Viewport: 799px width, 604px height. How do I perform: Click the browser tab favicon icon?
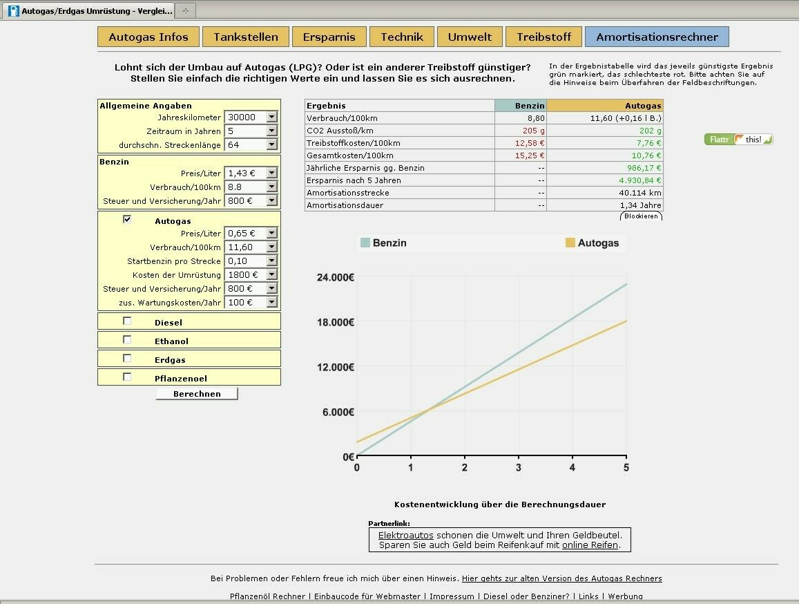(14, 10)
